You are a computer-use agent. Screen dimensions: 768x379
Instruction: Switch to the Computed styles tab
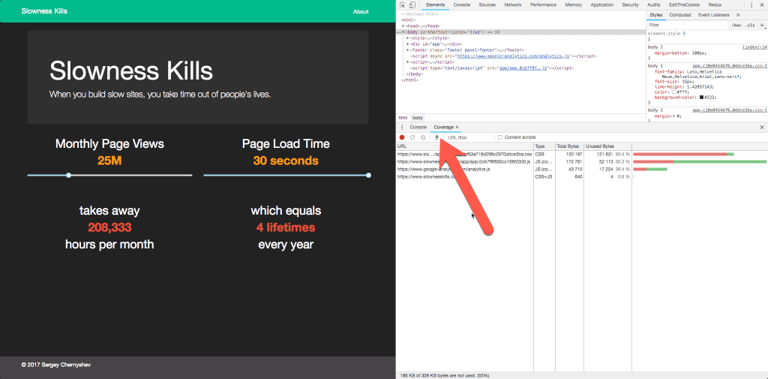point(679,15)
